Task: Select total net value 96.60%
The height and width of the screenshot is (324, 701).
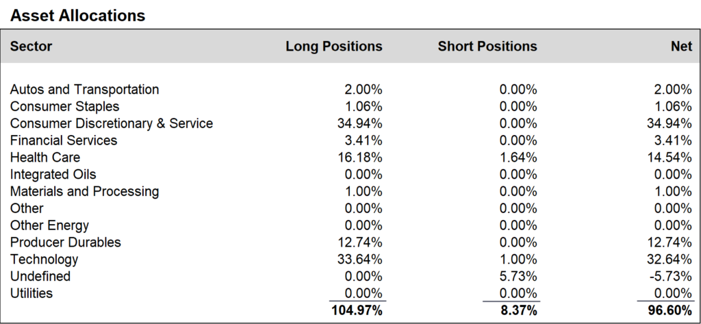Action: coord(670,310)
